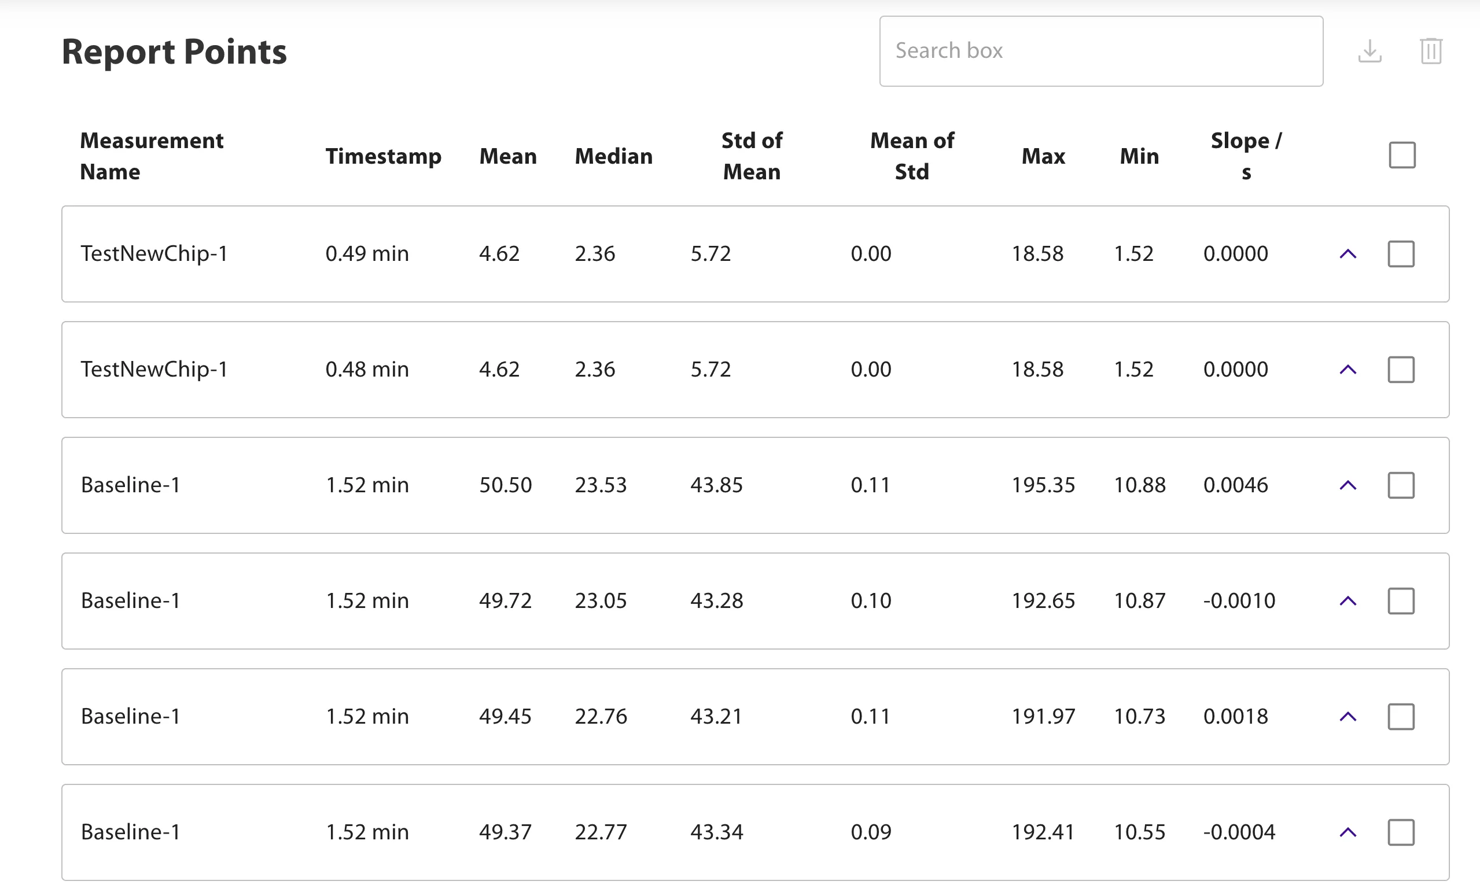Click the 0.09 mean of std value
The height and width of the screenshot is (892, 1480).
[871, 832]
